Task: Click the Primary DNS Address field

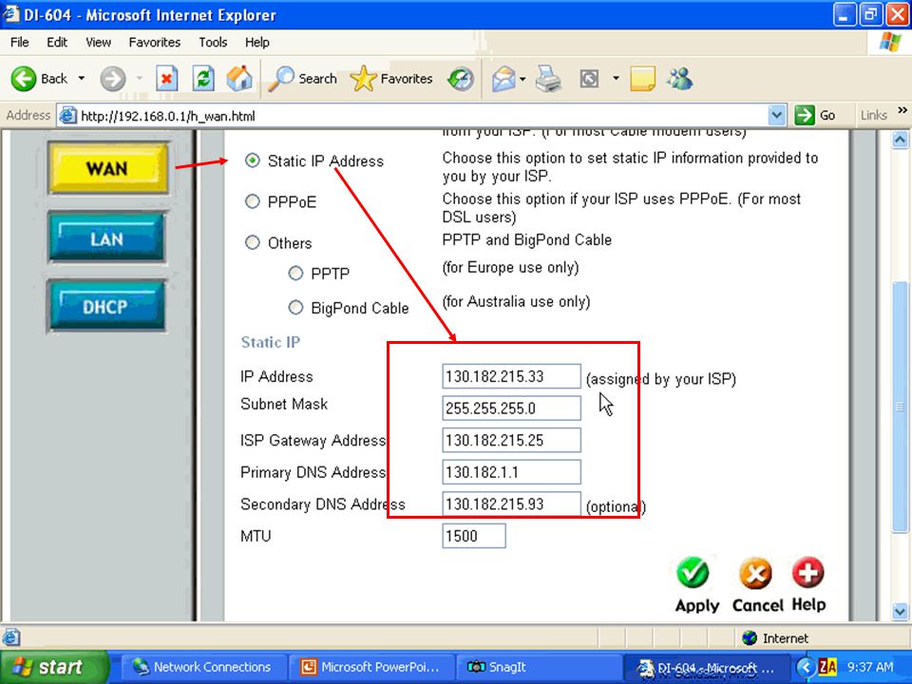Action: click(x=511, y=472)
